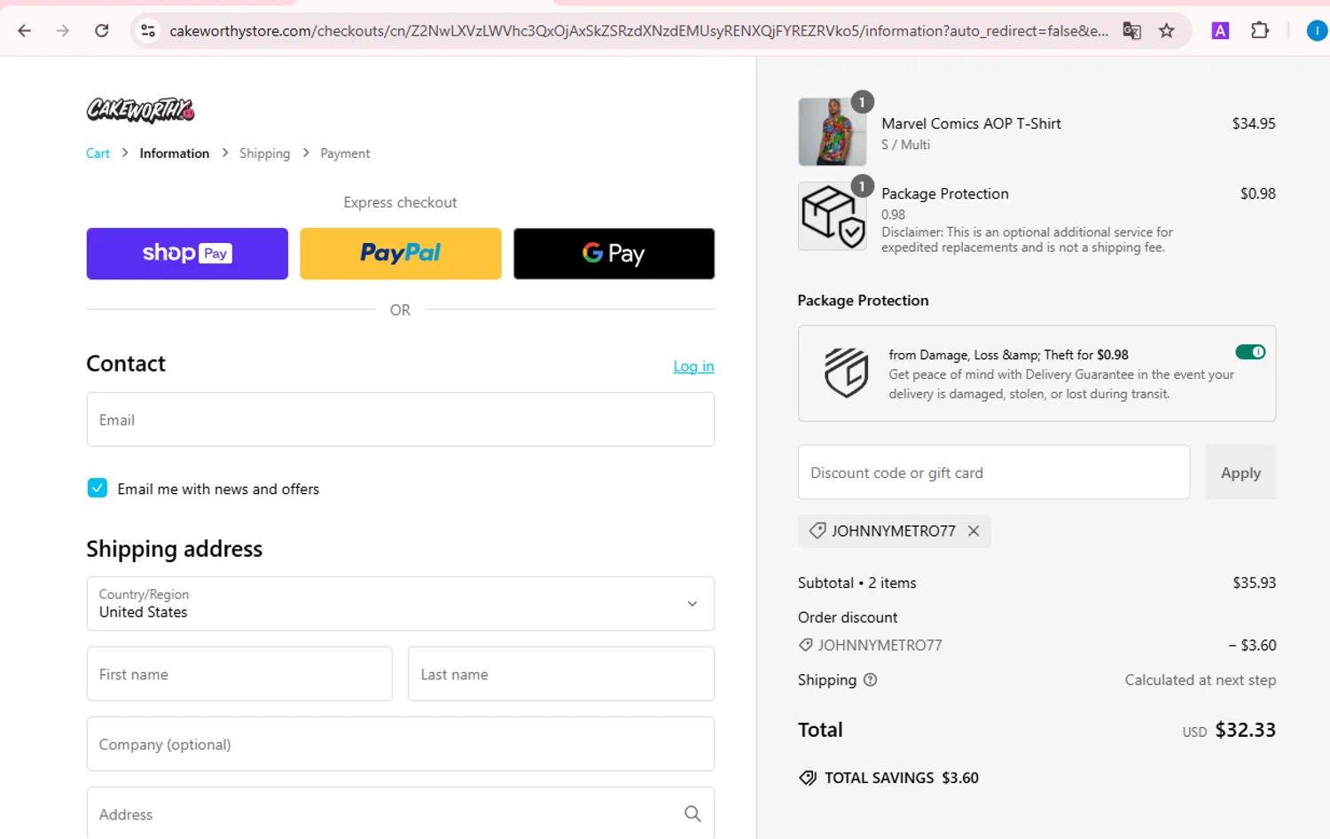Check out with PayPal
The image size is (1330, 839).
(401, 254)
